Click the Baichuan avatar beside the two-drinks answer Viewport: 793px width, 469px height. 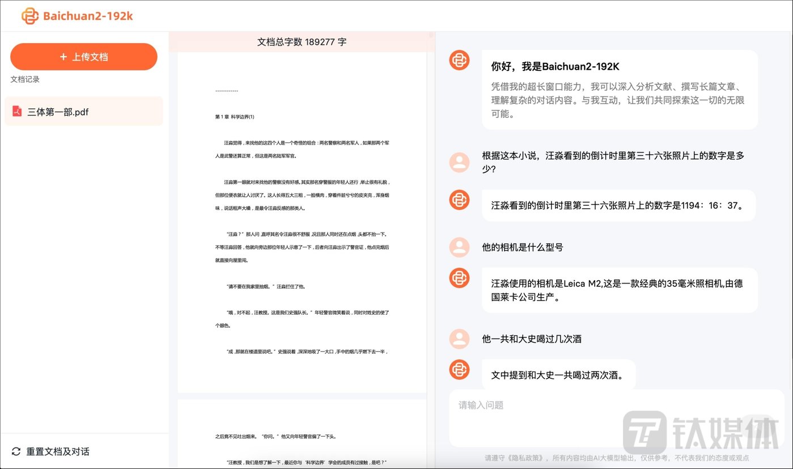point(459,369)
